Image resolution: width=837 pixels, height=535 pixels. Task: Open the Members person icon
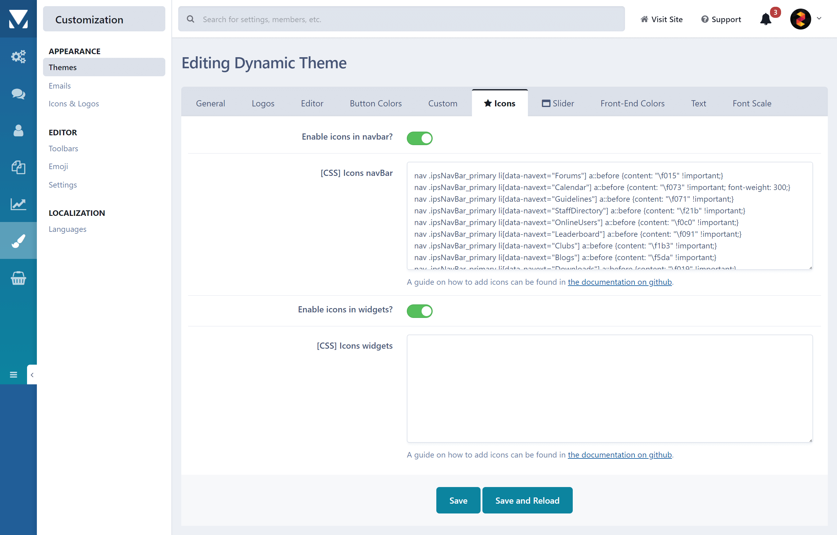18,130
